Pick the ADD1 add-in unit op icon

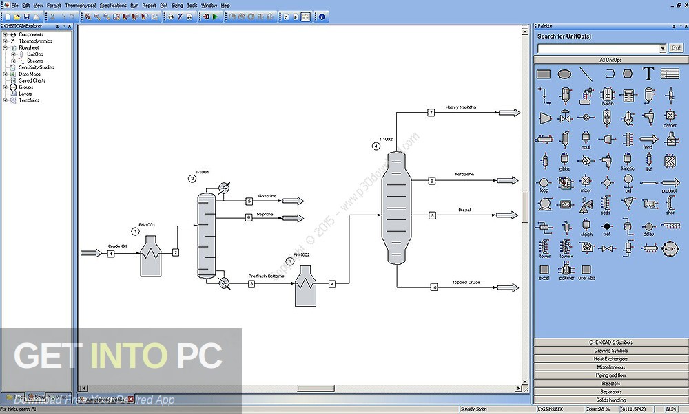[670, 249]
